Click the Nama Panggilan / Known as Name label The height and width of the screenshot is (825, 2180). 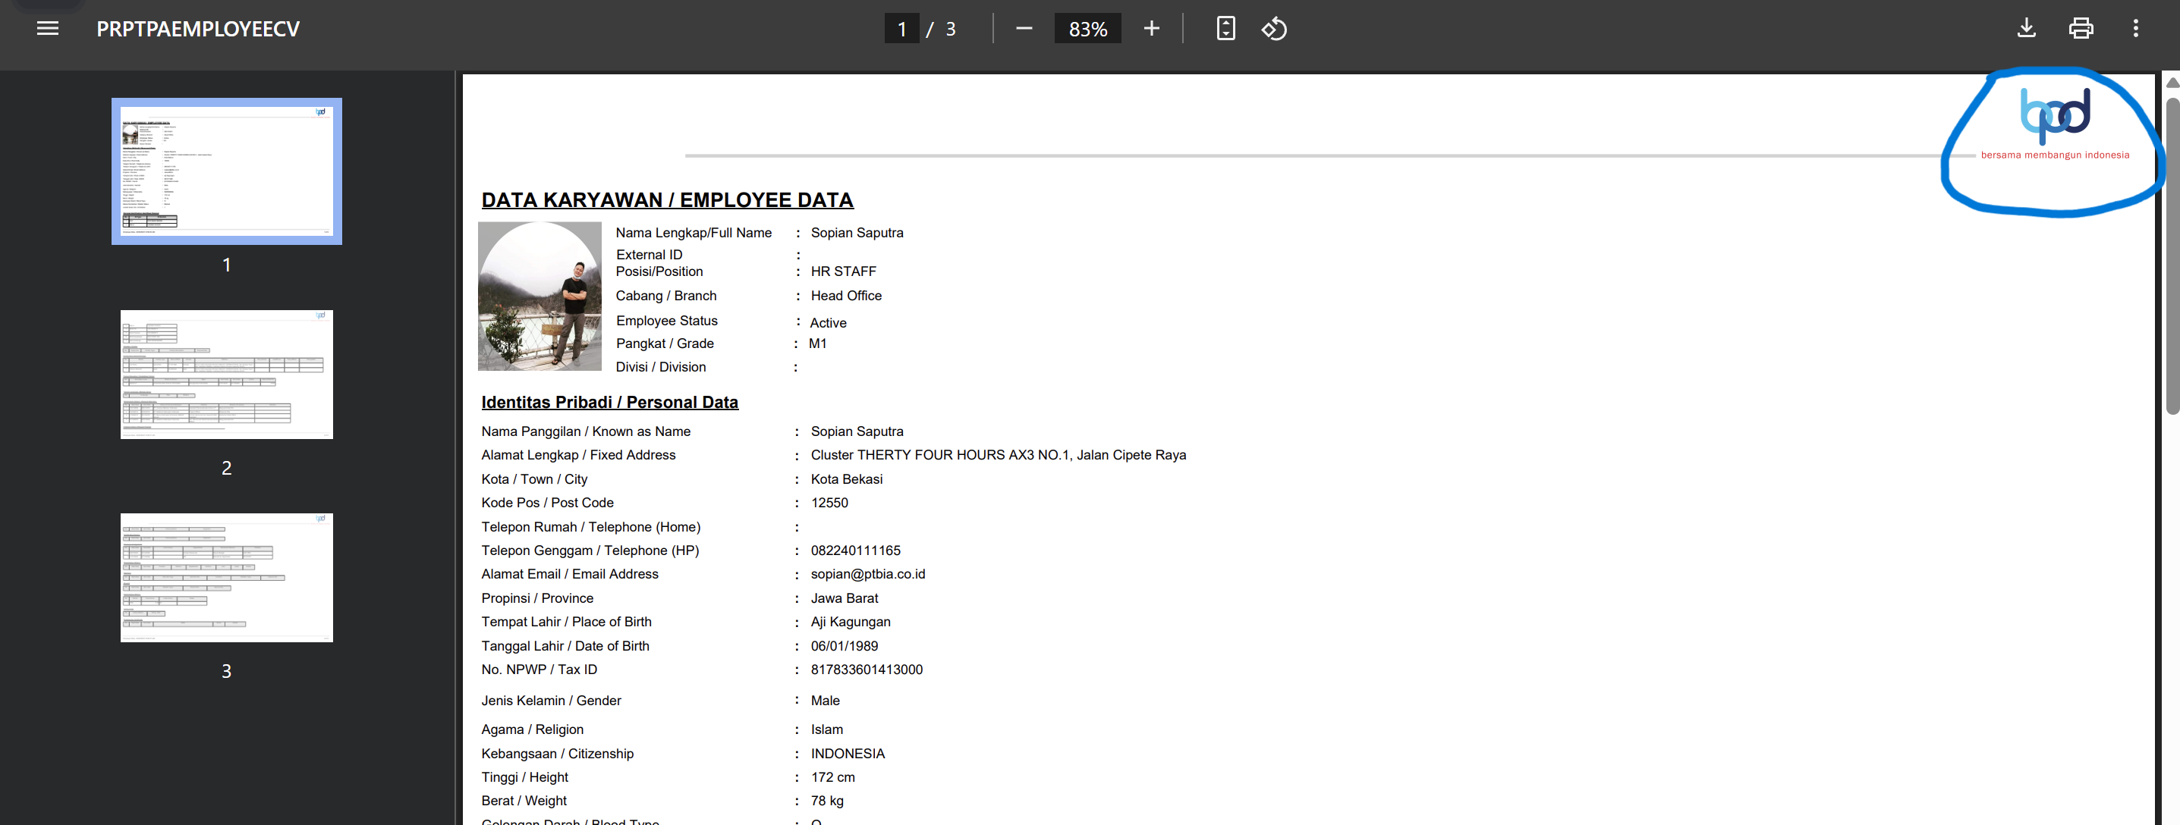pyautogui.click(x=586, y=431)
